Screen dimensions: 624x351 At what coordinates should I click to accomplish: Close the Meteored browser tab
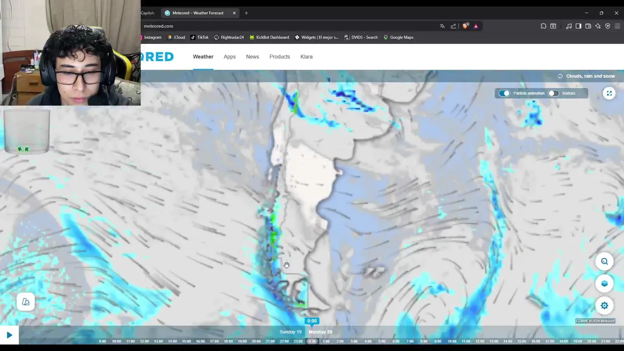coord(234,13)
